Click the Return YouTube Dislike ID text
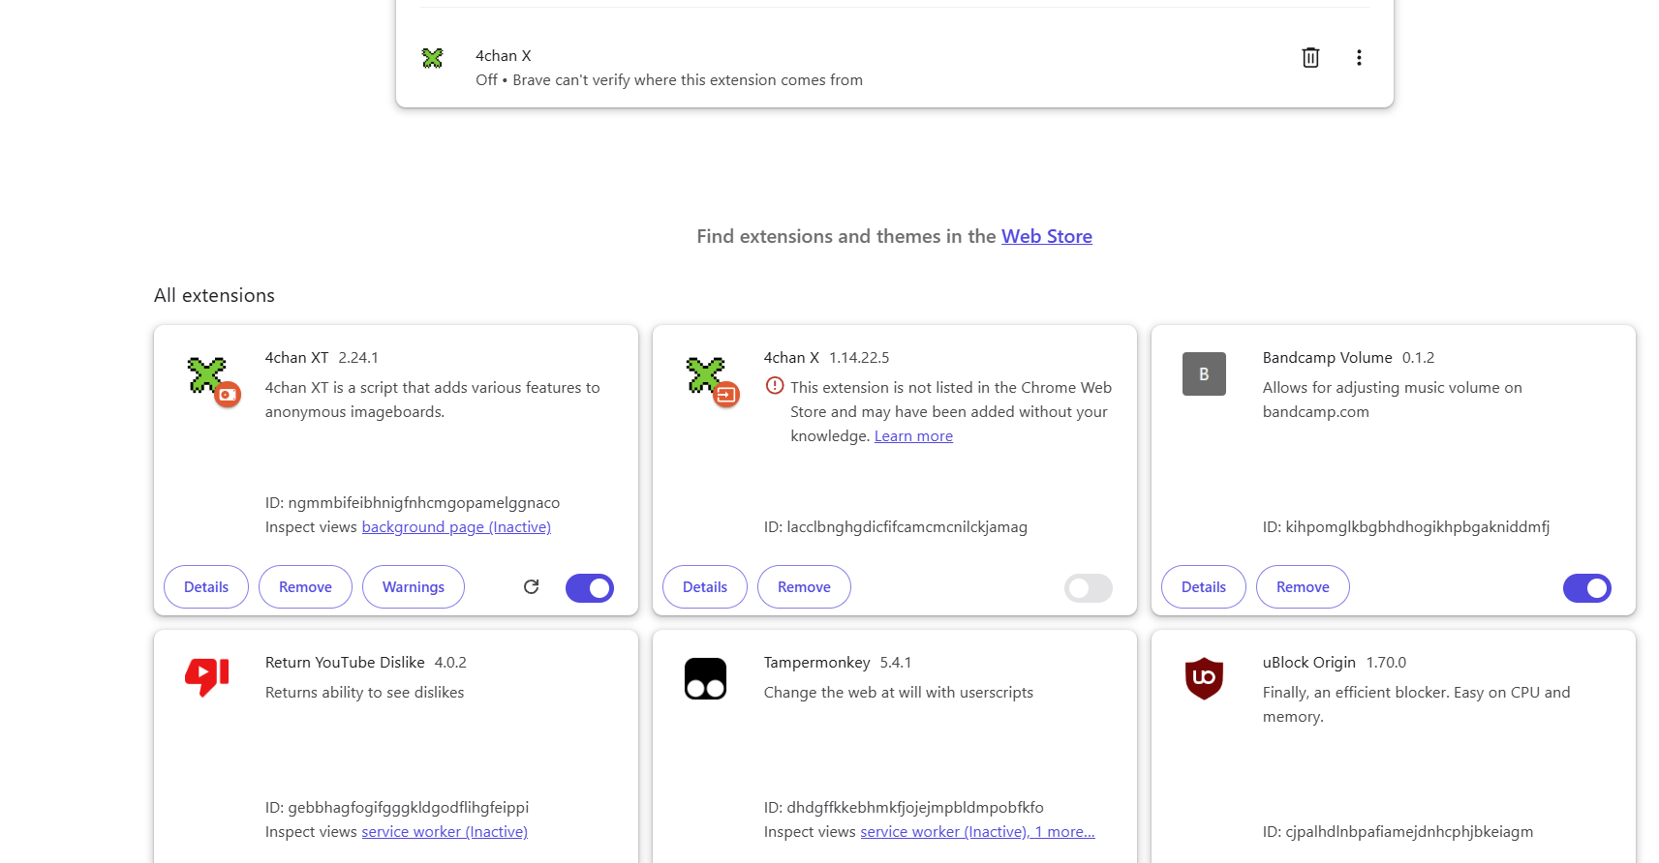 [x=397, y=808]
